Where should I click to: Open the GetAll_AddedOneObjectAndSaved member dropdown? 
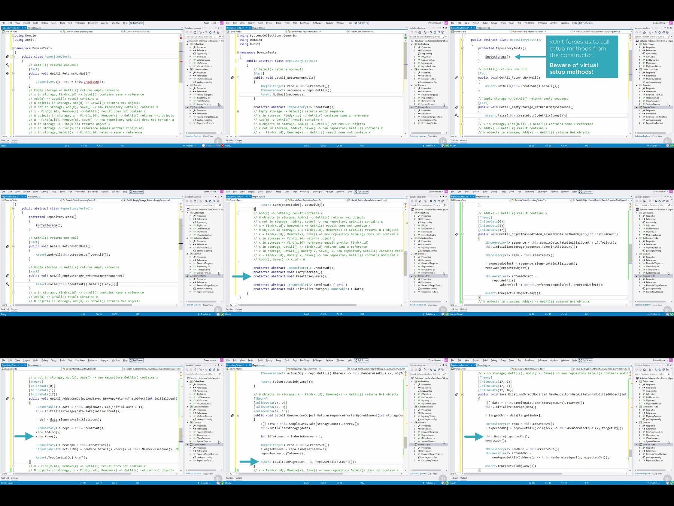(x=154, y=369)
